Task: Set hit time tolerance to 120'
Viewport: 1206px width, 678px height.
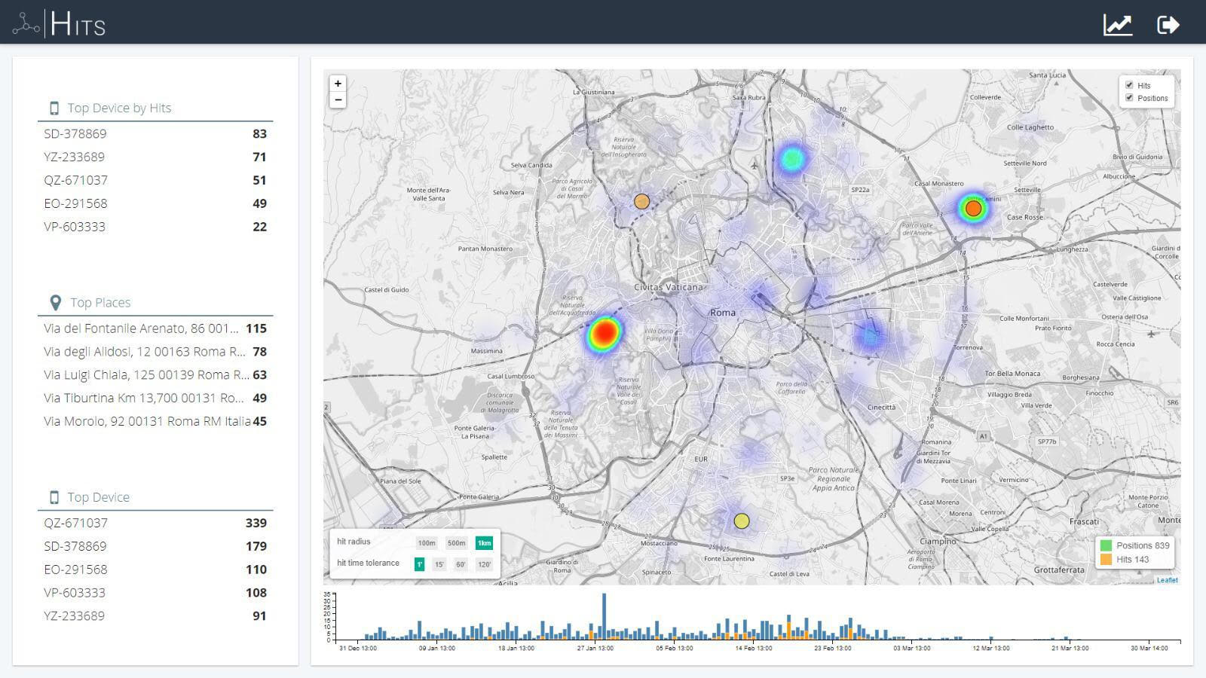Action: click(x=484, y=563)
